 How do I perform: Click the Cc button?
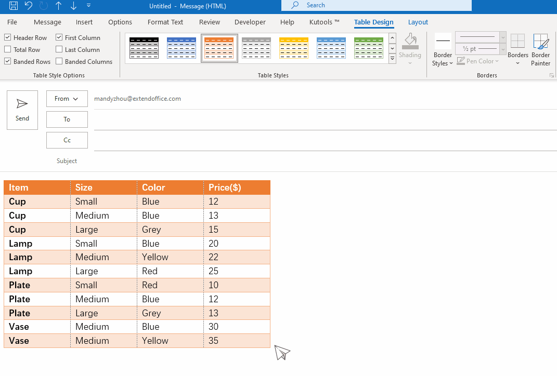click(x=67, y=140)
